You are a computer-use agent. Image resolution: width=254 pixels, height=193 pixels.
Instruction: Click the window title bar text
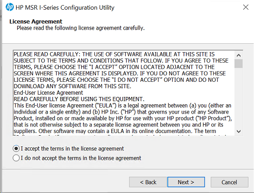pyautogui.click(x=65, y=7)
